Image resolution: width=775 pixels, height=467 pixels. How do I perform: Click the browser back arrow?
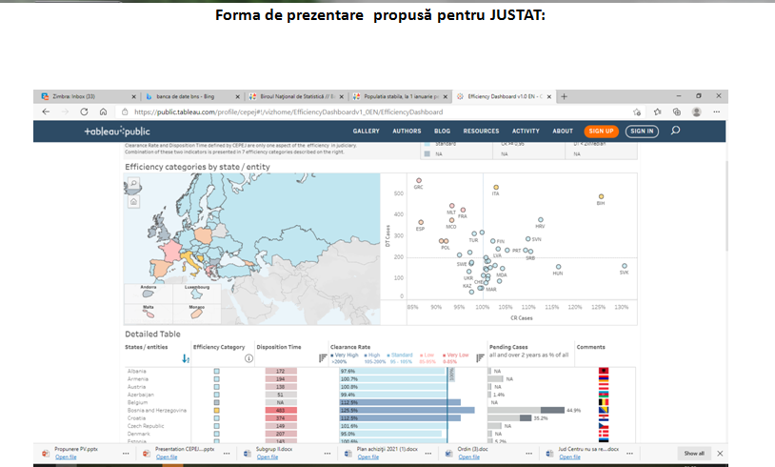pos(46,112)
